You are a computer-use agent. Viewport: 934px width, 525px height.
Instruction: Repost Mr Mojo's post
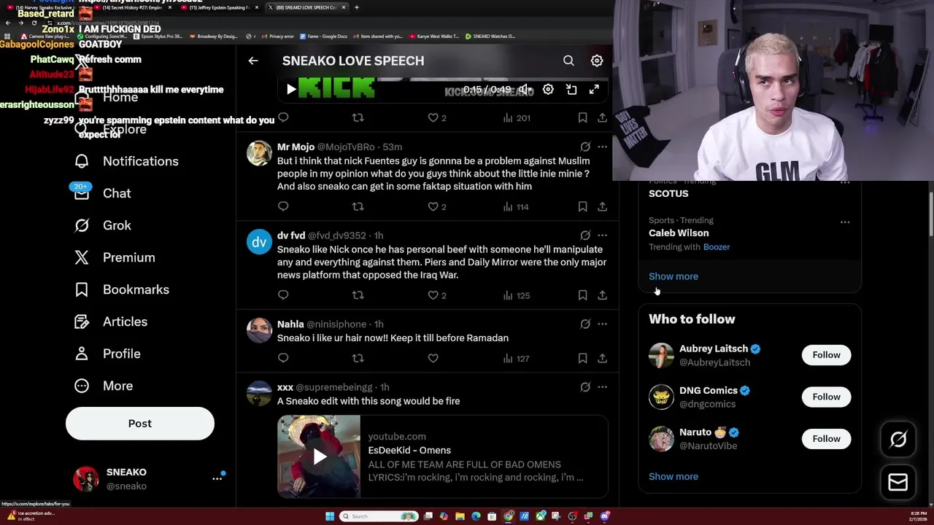[358, 206]
